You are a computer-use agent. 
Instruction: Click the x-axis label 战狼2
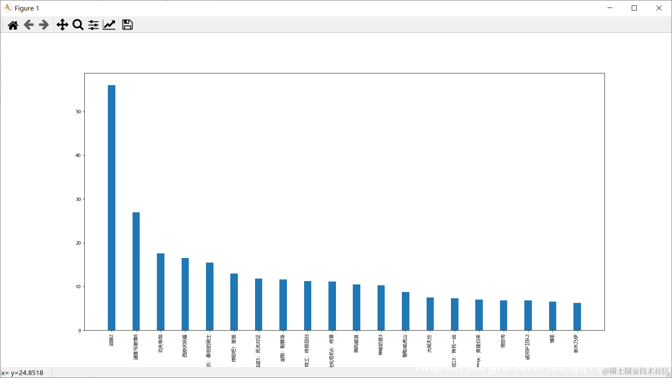click(x=112, y=340)
